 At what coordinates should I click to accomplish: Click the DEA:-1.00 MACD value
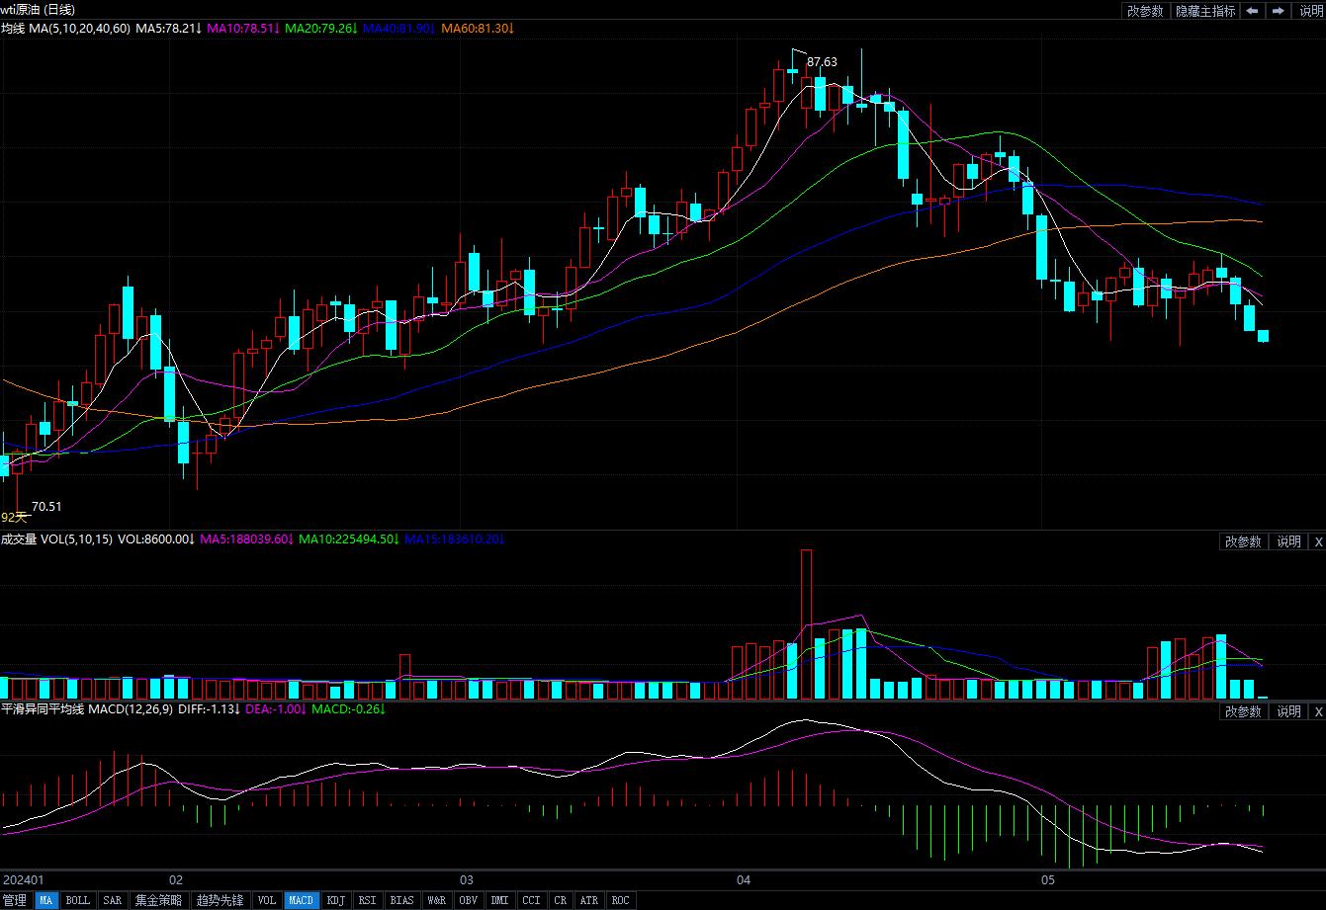pos(275,709)
